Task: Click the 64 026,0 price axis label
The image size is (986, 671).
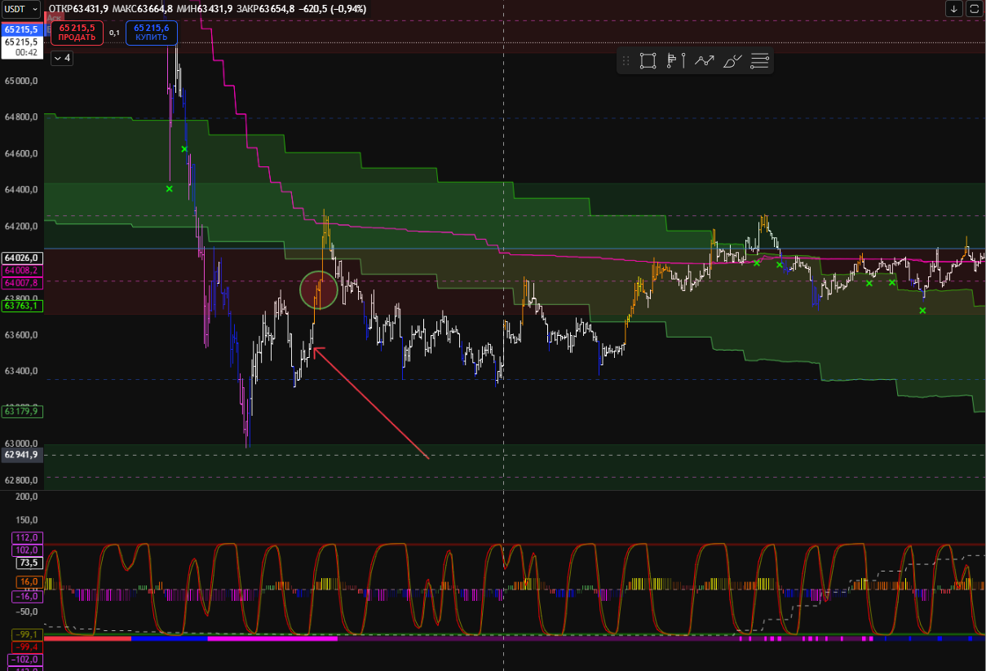Action: pos(22,258)
